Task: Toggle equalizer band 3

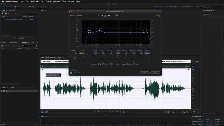Action: (x=117, y=59)
